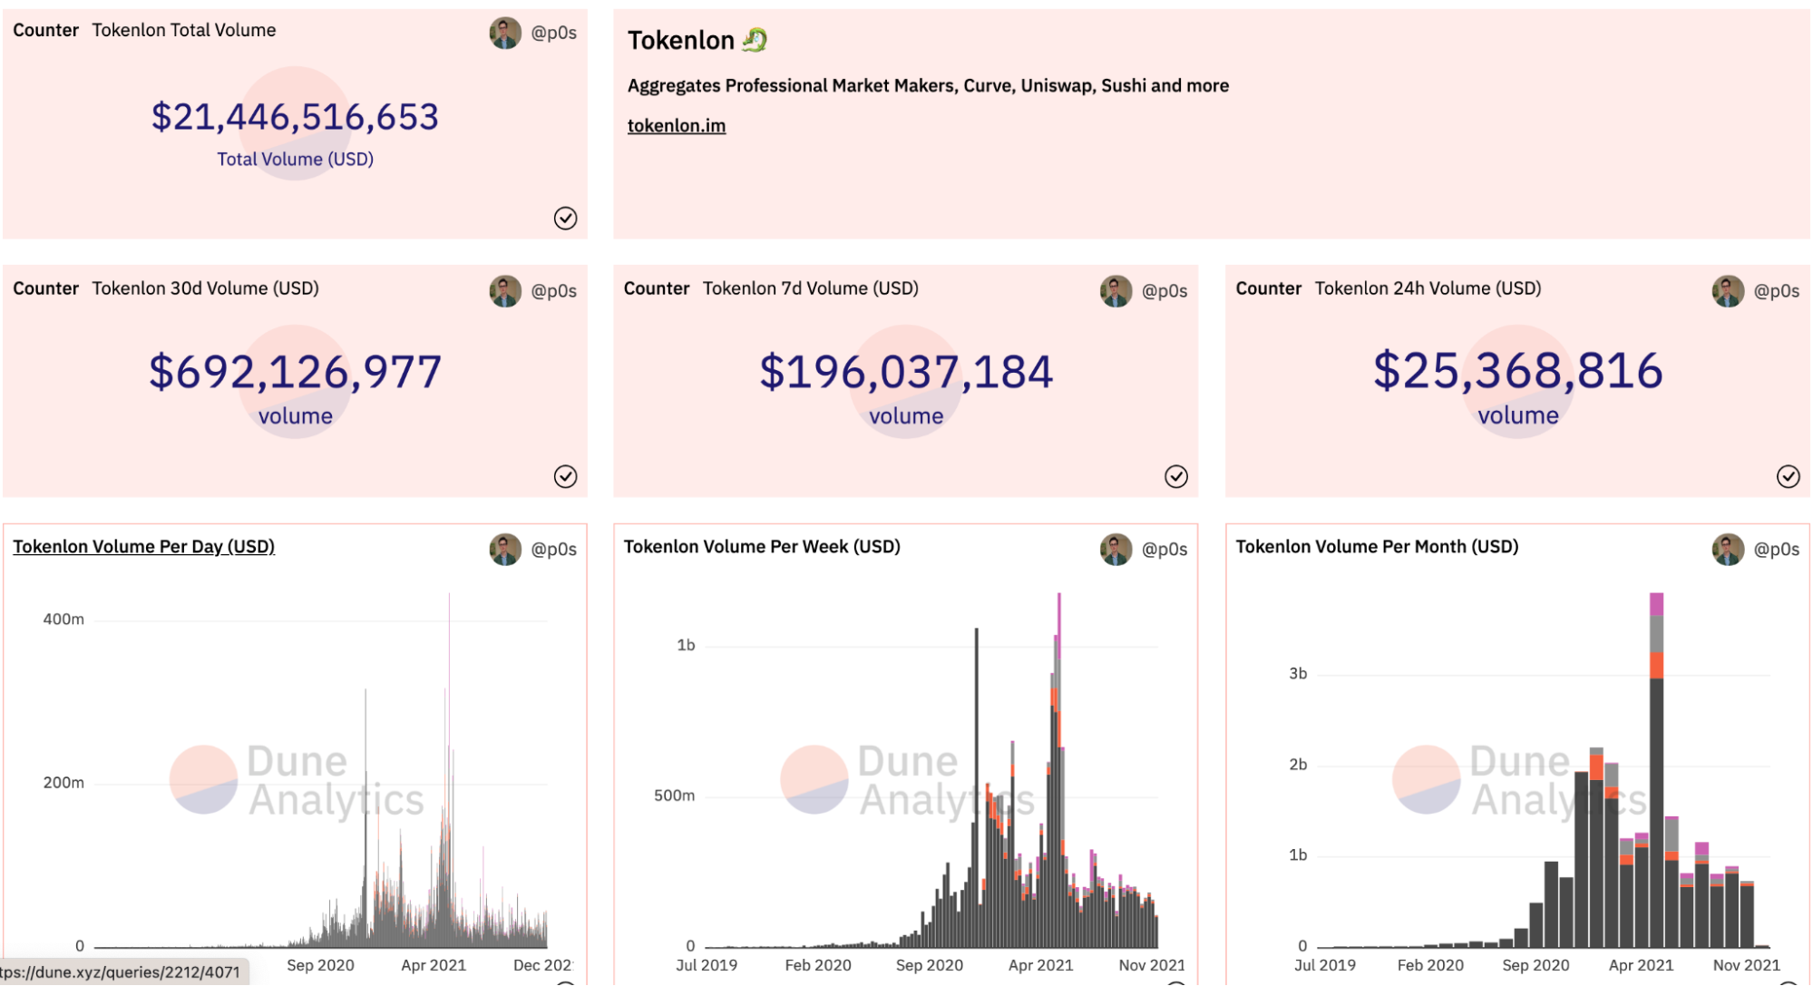Click the dragon emoji beside Tokenlon title

(755, 40)
